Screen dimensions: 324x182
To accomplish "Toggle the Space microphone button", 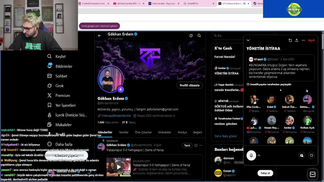I will (251, 155).
